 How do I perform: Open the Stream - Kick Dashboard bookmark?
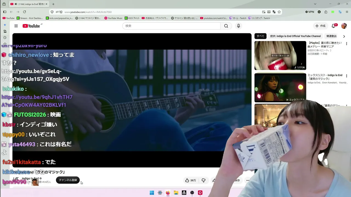tap(30, 18)
